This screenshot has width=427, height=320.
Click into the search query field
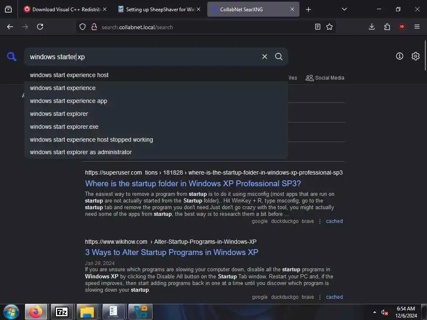click(143, 57)
